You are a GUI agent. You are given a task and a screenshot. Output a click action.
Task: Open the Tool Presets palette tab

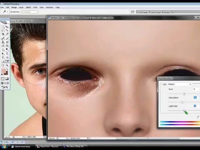click(x=142, y=12)
